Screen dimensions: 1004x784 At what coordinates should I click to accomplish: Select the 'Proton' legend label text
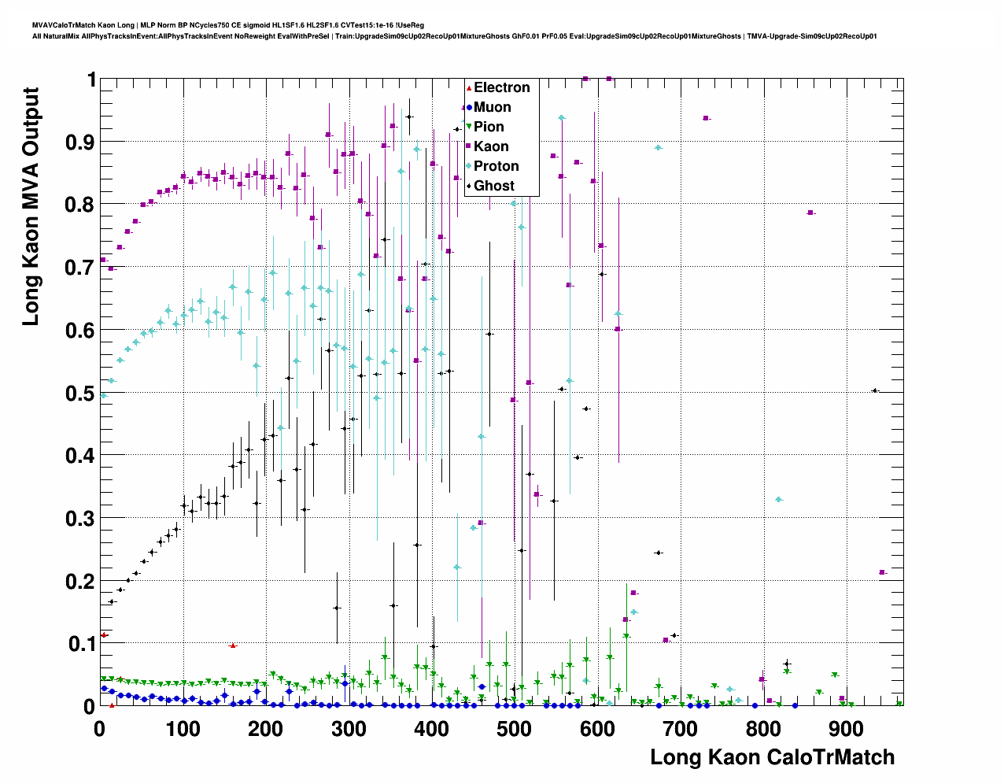pos(496,166)
